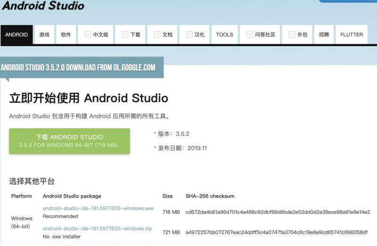Click the Platform column header
The width and height of the screenshot is (377, 246).
click(x=21, y=196)
